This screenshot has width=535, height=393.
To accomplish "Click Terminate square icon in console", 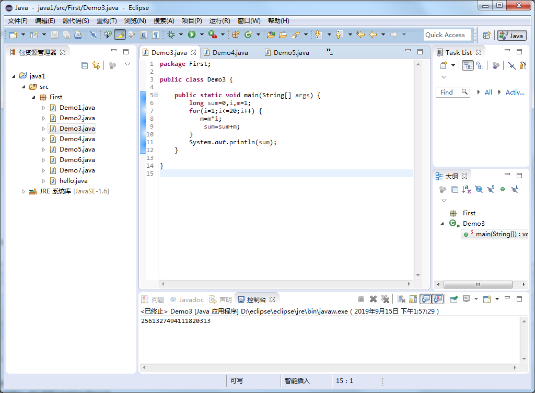I will point(361,299).
